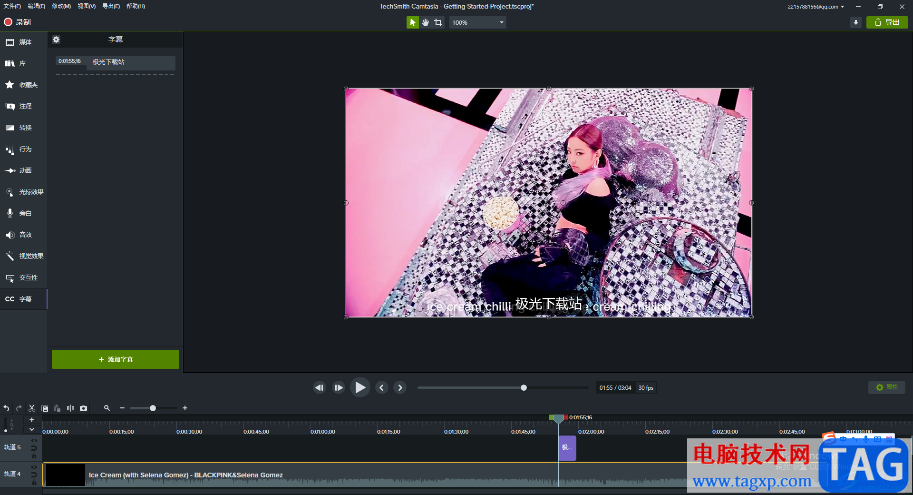The height and width of the screenshot is (495, 913).
Task: Select the CC 字幕 captions tab
Action: coord(23,299)
